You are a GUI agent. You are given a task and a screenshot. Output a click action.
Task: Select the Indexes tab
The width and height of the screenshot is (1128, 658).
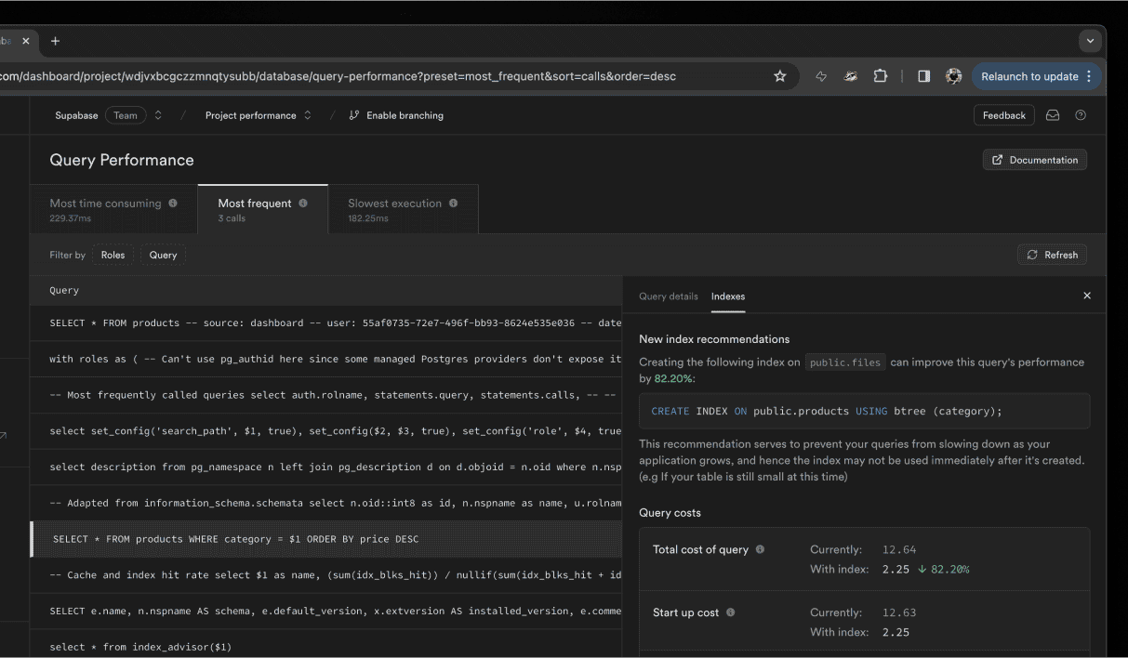coord(728,296)
